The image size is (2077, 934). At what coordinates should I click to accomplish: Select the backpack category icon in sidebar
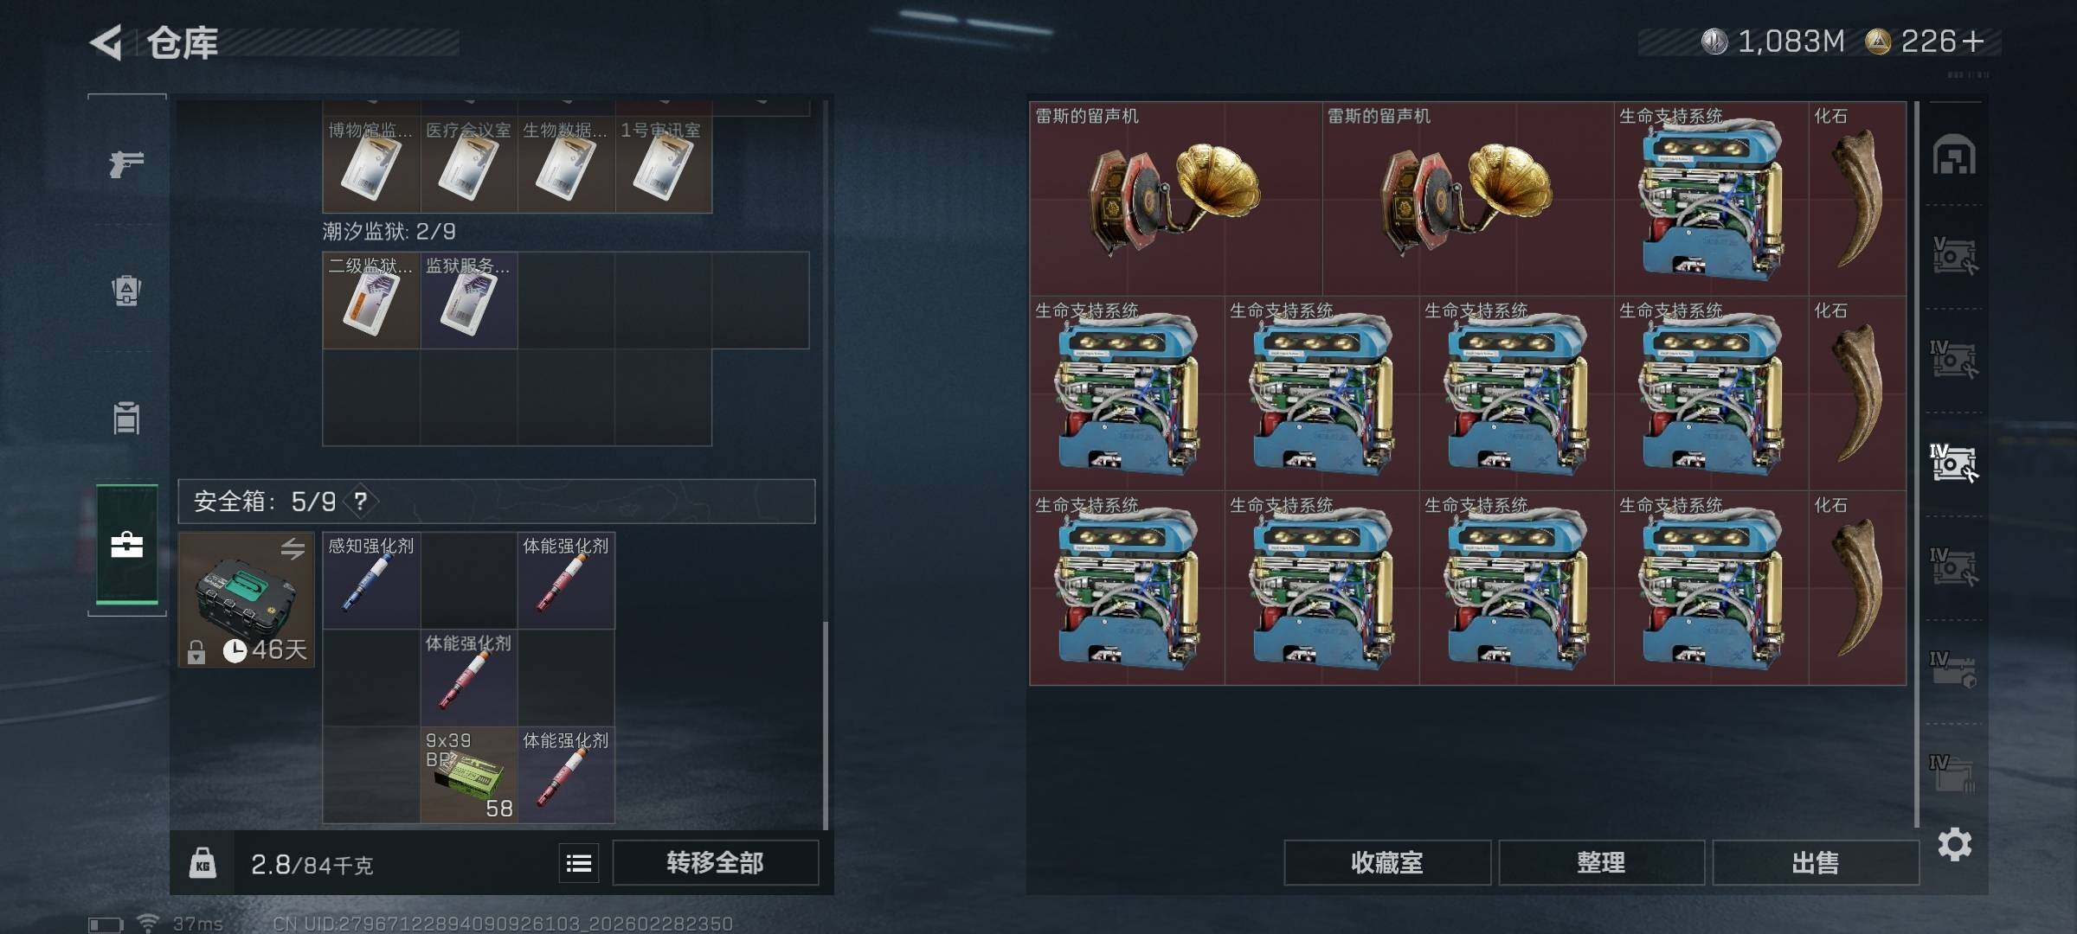coord(126,291)
